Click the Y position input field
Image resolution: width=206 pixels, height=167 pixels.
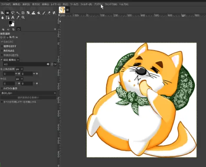(27, 74)
